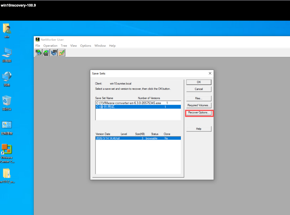Screen dimensions: 290x215
Task: Click the Verify toolbar icon with checkmark
Action: pyautogui.click(x=62, y=53)
